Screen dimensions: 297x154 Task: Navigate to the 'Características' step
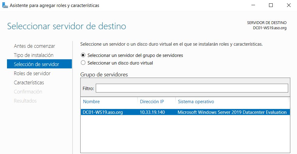tap(29, 82)
